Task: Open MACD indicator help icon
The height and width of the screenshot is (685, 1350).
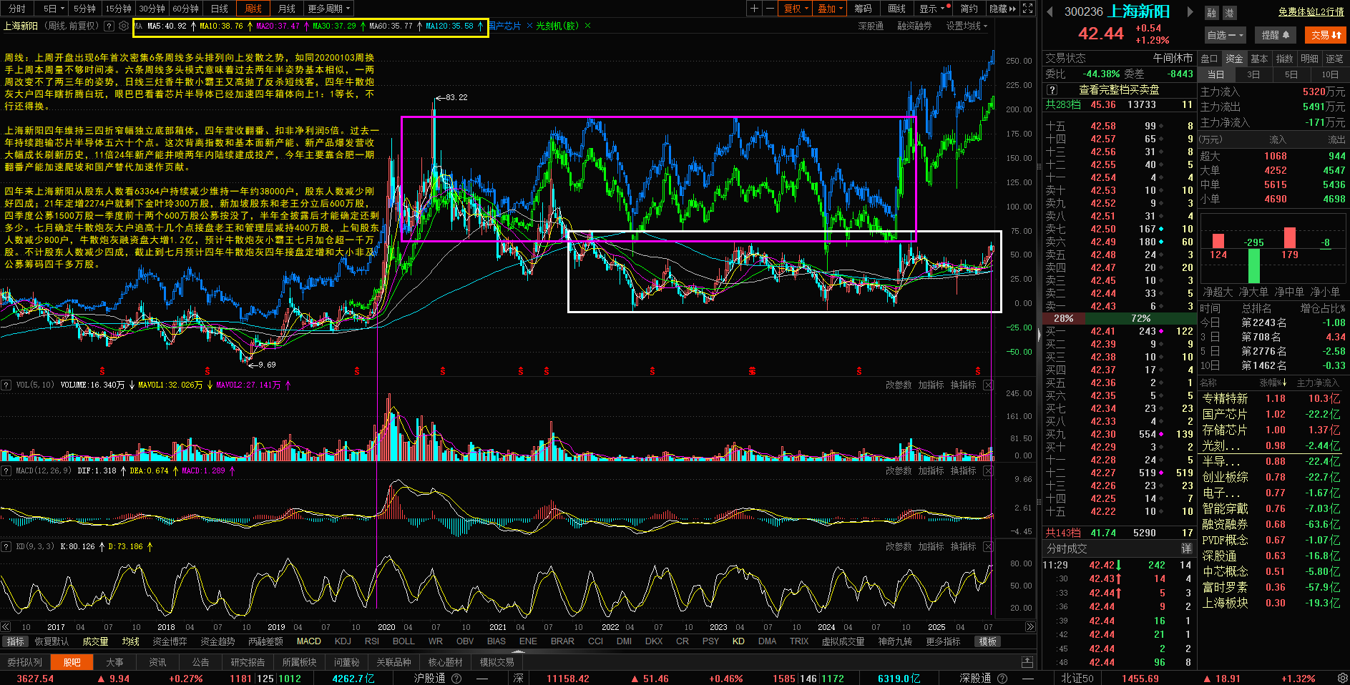Action: [6, 470]
